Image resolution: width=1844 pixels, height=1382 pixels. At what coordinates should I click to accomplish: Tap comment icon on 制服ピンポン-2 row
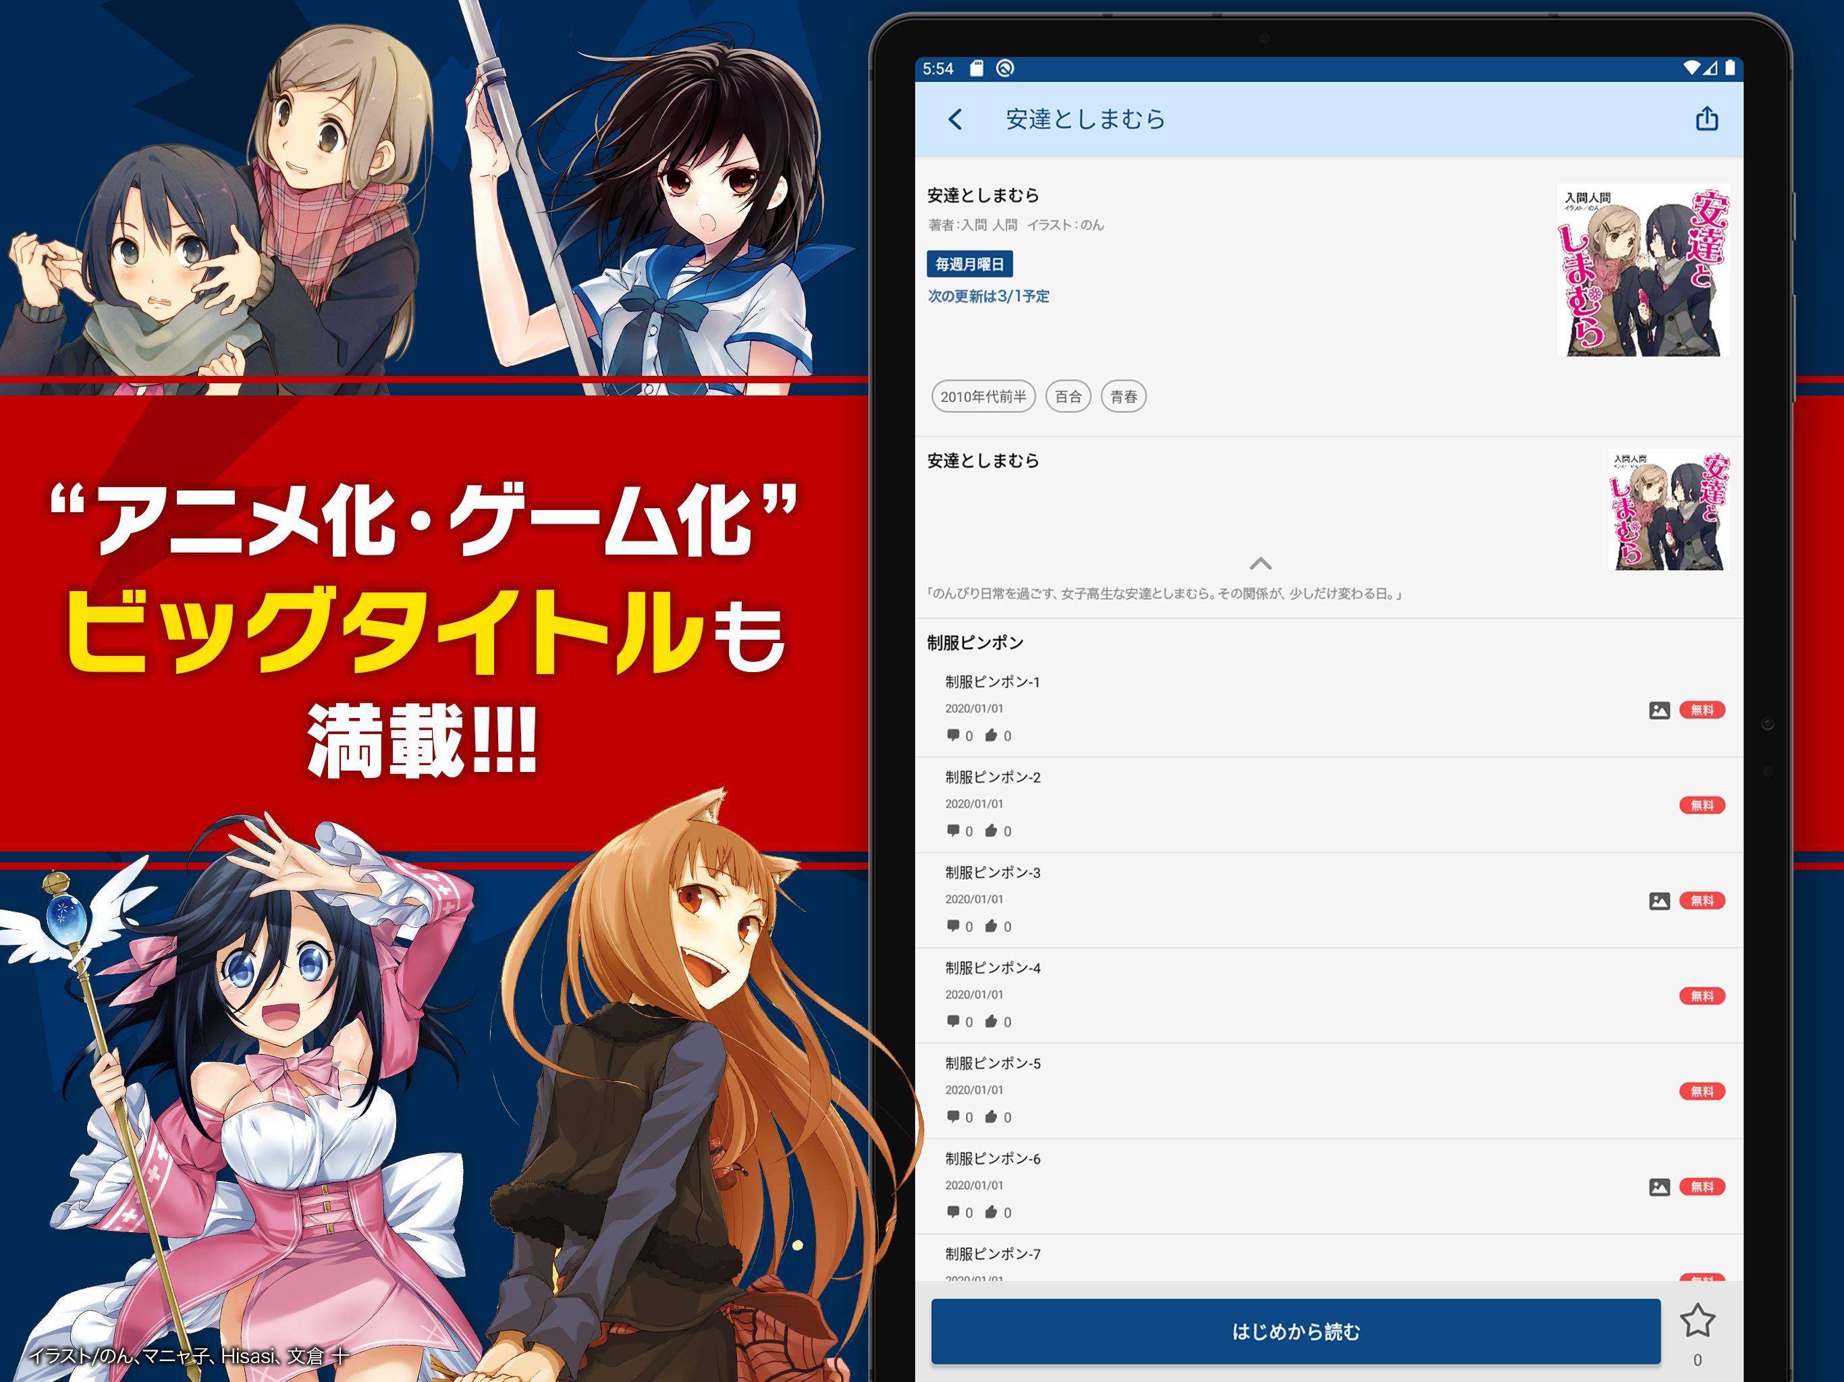pos(953,830)
